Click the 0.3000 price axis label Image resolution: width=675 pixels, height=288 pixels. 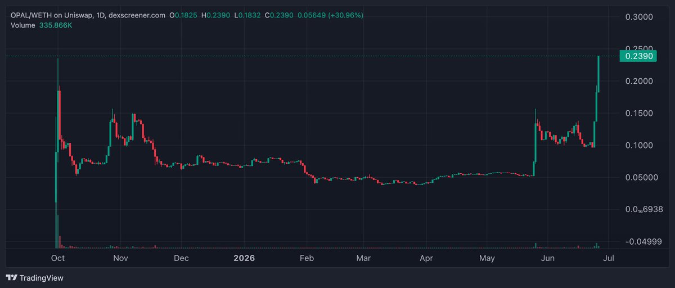(638, 17)
